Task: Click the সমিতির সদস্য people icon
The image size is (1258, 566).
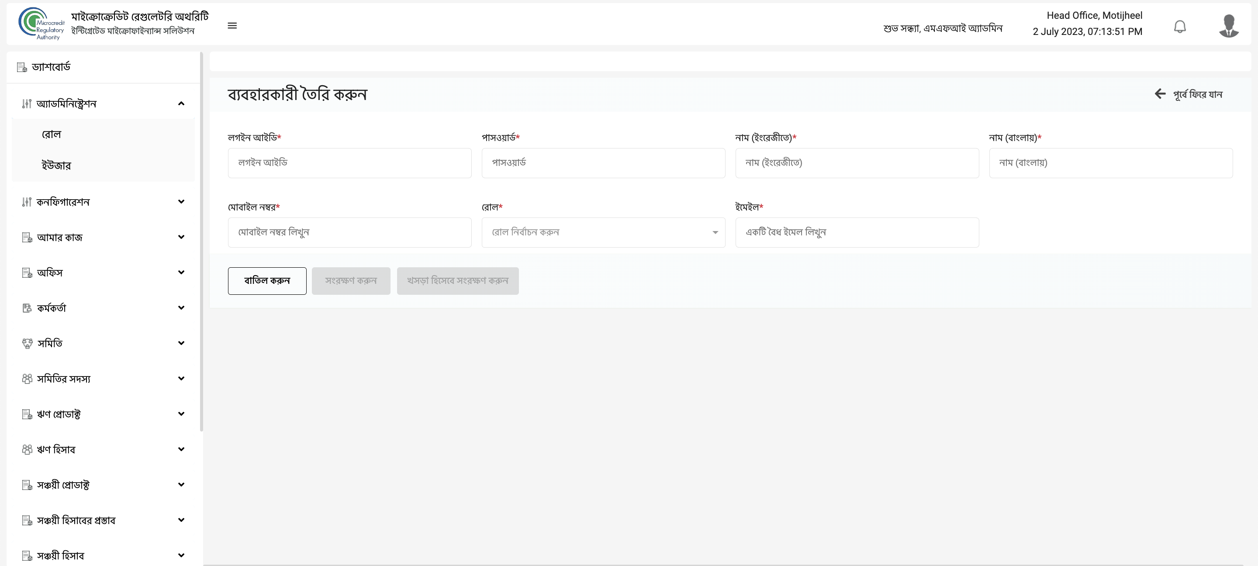Action: click(27, 379)
